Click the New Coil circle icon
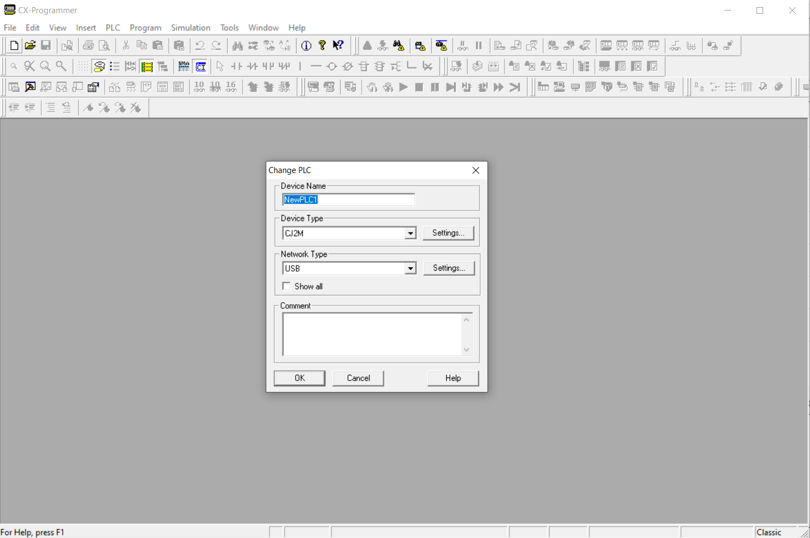Image resolution: width=810 pixels, height=538 pixels. pos(332,67)
